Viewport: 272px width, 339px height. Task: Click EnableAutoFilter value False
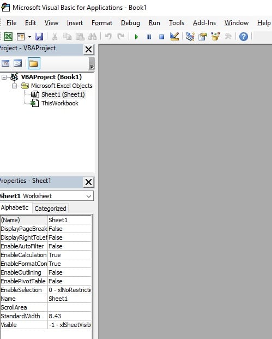coord(70,246)
